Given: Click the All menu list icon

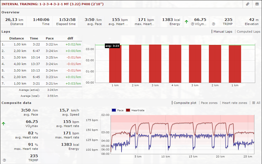Looking at the screenshot, I should click(254, 103).
